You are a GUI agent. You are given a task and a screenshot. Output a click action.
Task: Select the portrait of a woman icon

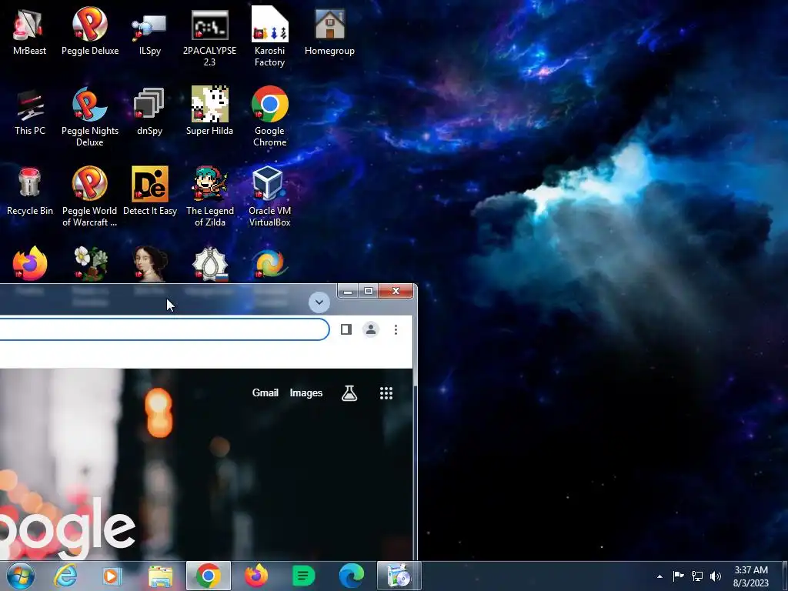[x=150, y=263]
